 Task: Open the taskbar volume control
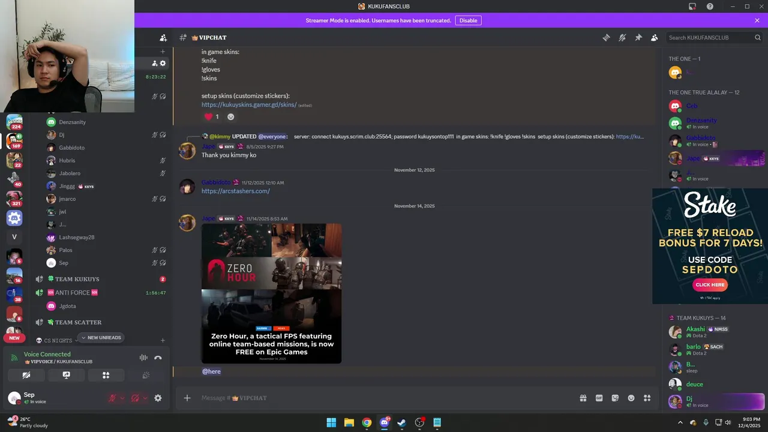(x=728, y=422)
